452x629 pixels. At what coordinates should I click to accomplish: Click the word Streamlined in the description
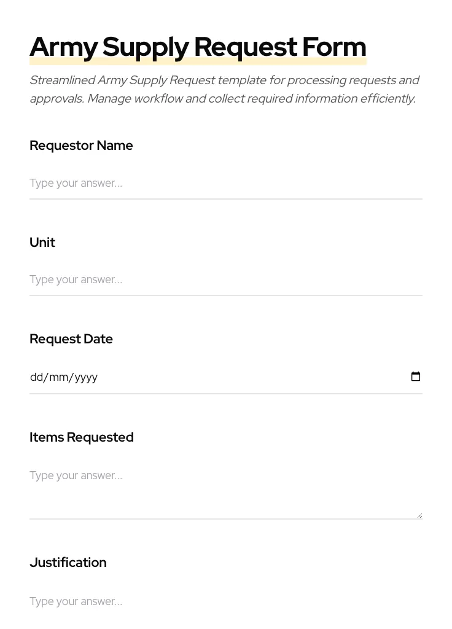point(62,80)
